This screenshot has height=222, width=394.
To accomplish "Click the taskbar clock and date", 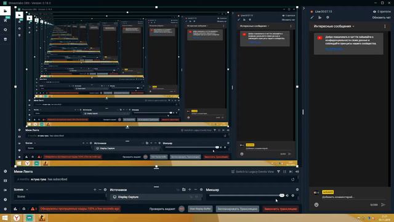I will (x=384, y=218).
